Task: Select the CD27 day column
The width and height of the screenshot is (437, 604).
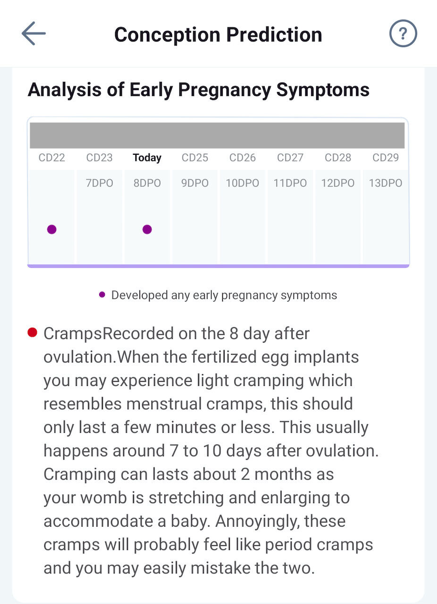Action: pos(290,158)
